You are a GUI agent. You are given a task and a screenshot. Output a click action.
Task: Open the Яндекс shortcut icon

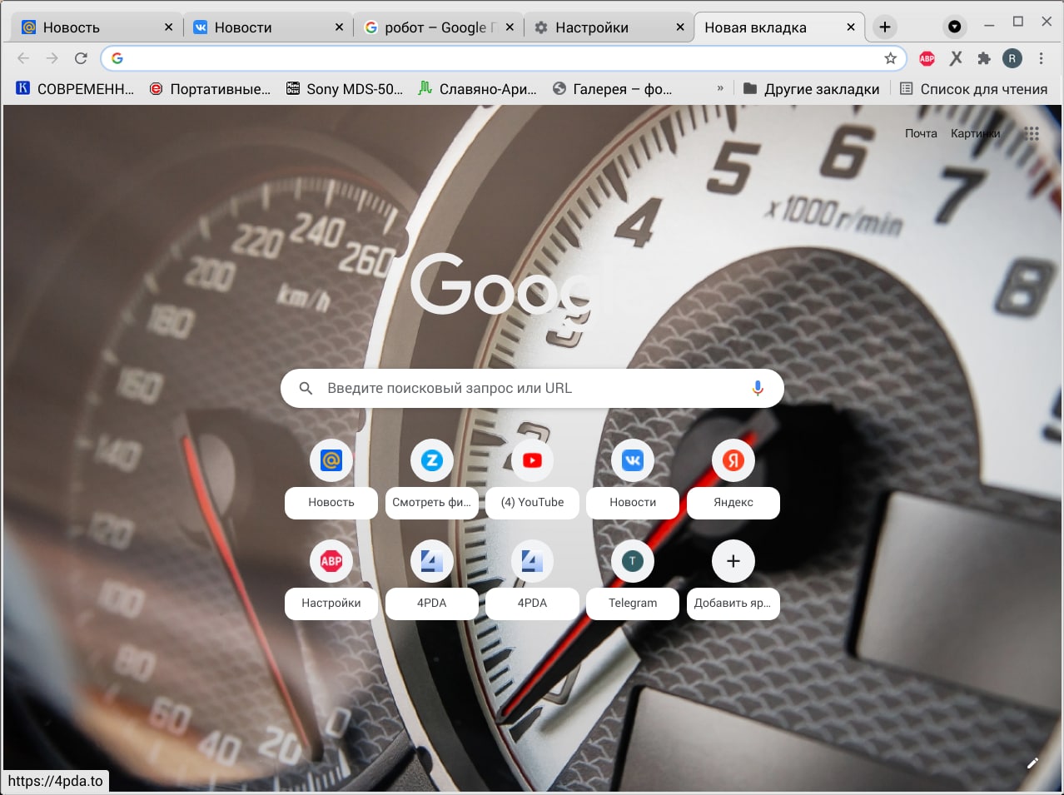coord(733,460)
